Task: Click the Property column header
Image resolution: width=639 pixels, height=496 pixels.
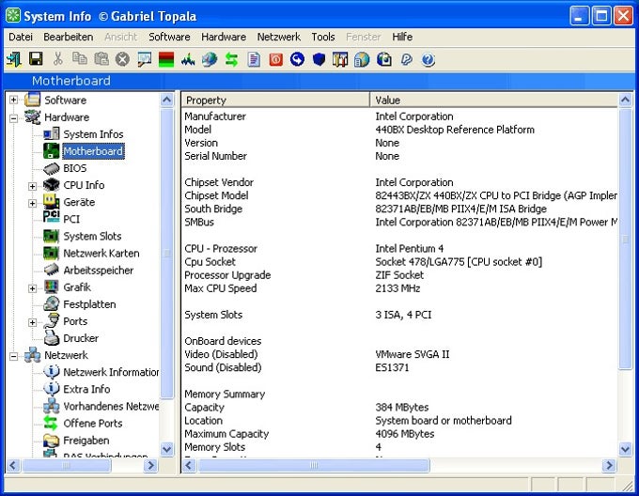Action: click(x=275, y=100)
